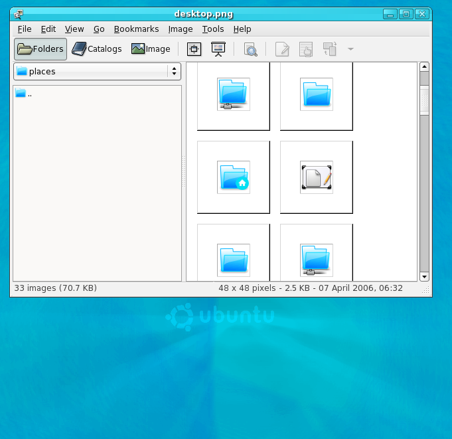Toggle the Folders view button
The image size is (452, 439).
pos(40,49)
